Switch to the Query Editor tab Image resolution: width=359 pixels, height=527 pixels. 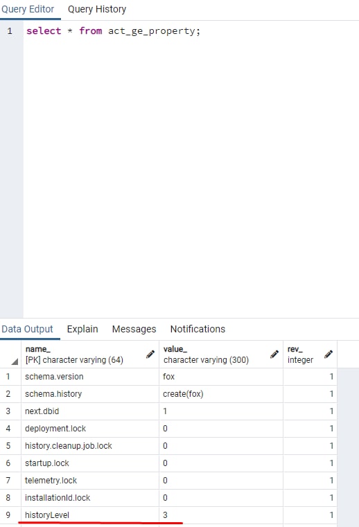(28, 10)
